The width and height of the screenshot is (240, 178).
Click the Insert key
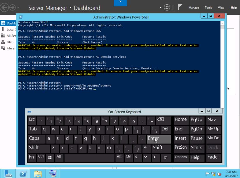(181, 139)
